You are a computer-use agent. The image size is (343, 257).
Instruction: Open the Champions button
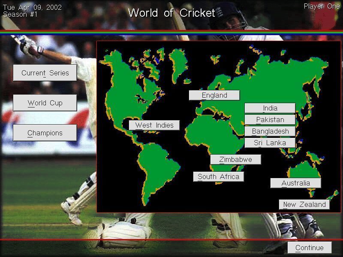tap(45, 133)
